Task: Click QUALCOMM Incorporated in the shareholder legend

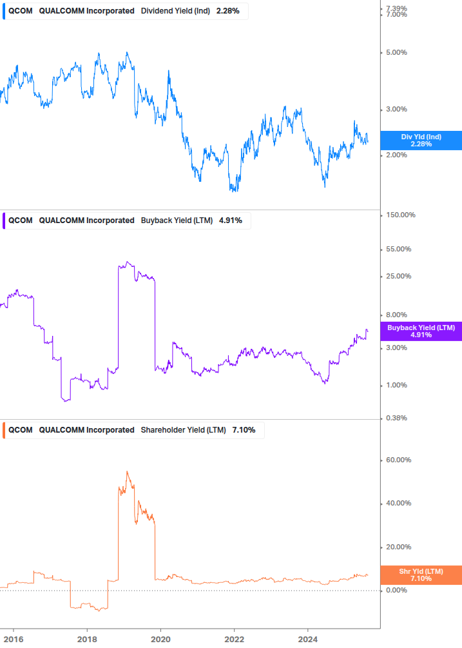Action: (87, 430)
